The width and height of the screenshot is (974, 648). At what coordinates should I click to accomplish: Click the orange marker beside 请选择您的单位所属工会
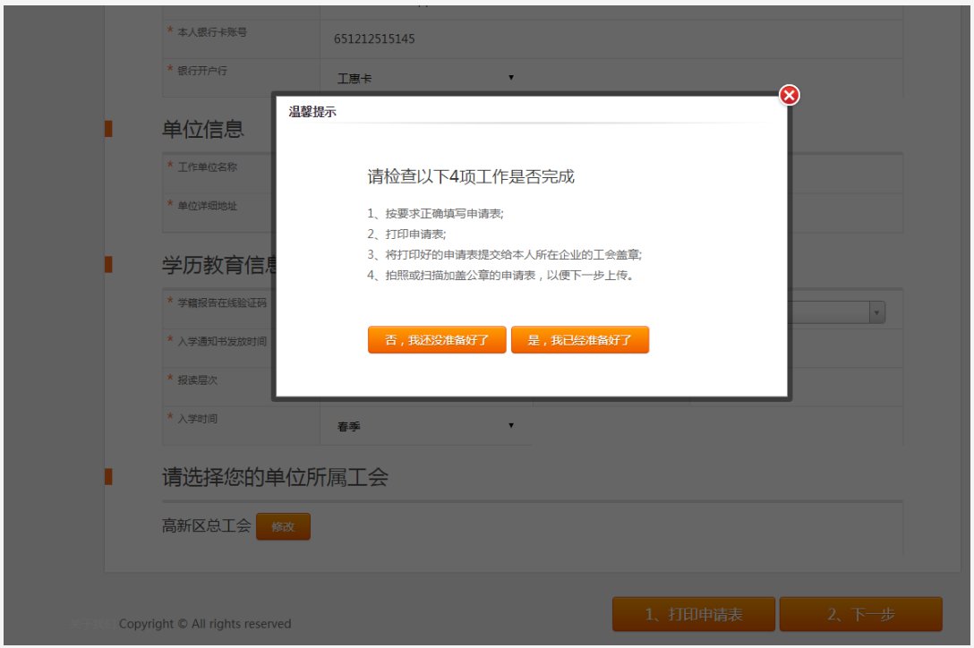click(x=108, y=476)
